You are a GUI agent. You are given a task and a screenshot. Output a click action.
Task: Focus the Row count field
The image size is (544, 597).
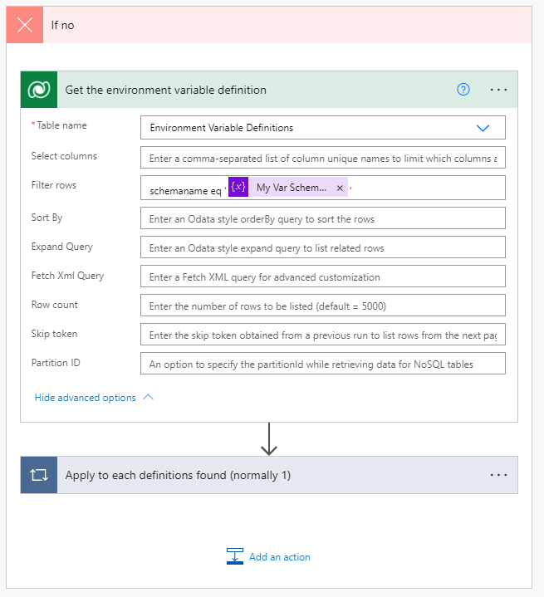(x=323, y=305)
